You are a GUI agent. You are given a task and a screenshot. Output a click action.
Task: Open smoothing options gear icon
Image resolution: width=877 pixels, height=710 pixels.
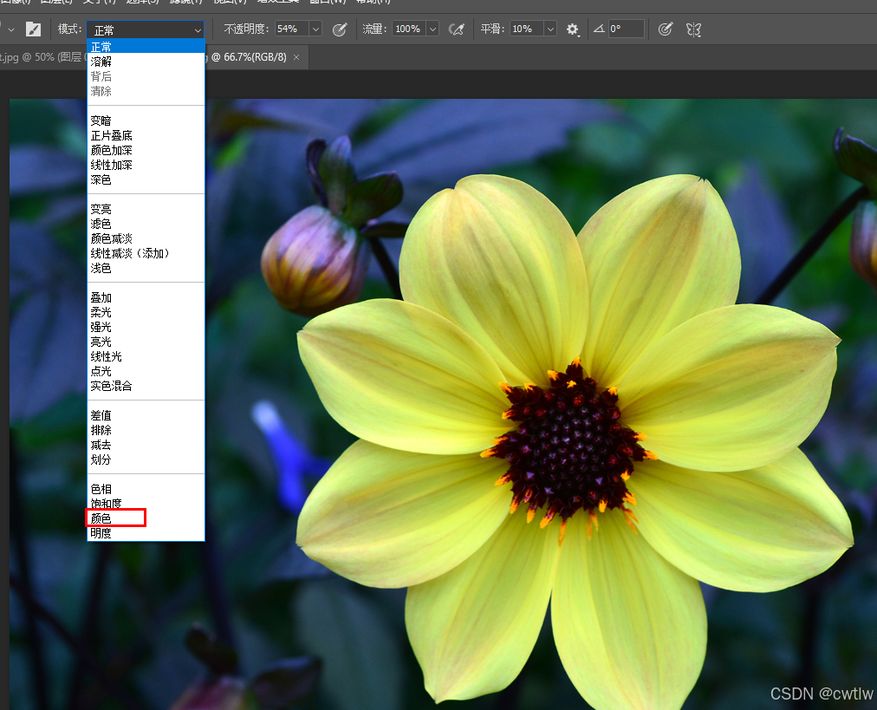tap(572, 29)
